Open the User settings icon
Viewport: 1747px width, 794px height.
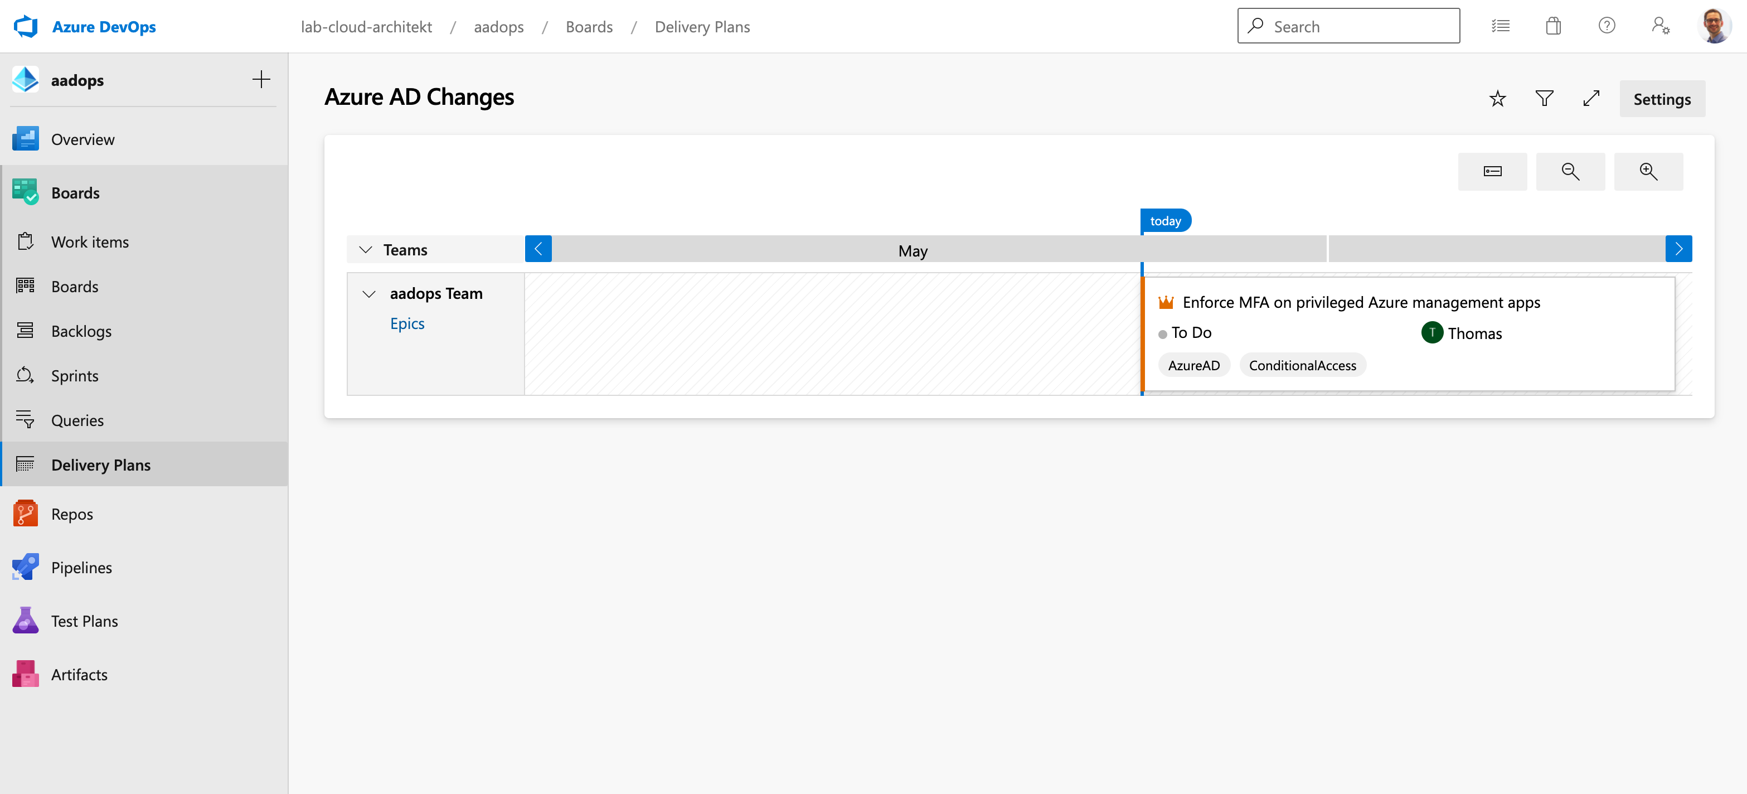coord(1660,26)
